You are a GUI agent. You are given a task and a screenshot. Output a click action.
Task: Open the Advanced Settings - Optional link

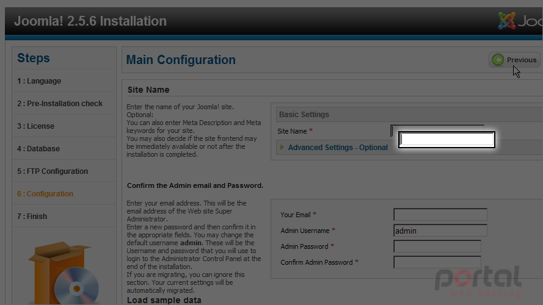(x=338, y=147)
